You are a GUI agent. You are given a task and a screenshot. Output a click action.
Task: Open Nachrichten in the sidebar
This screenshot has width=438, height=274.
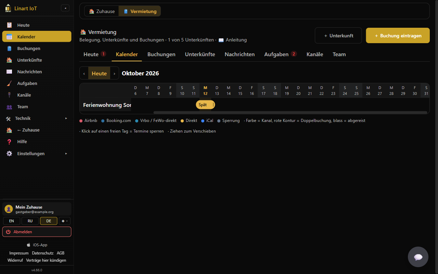click(37, 72)
